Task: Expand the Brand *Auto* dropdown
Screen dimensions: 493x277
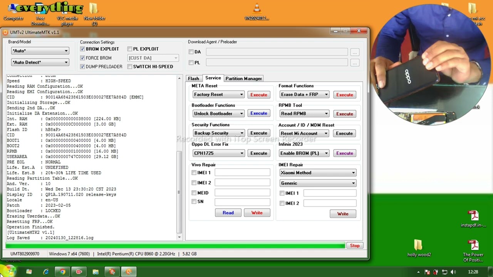Action: tap(40, 51)
